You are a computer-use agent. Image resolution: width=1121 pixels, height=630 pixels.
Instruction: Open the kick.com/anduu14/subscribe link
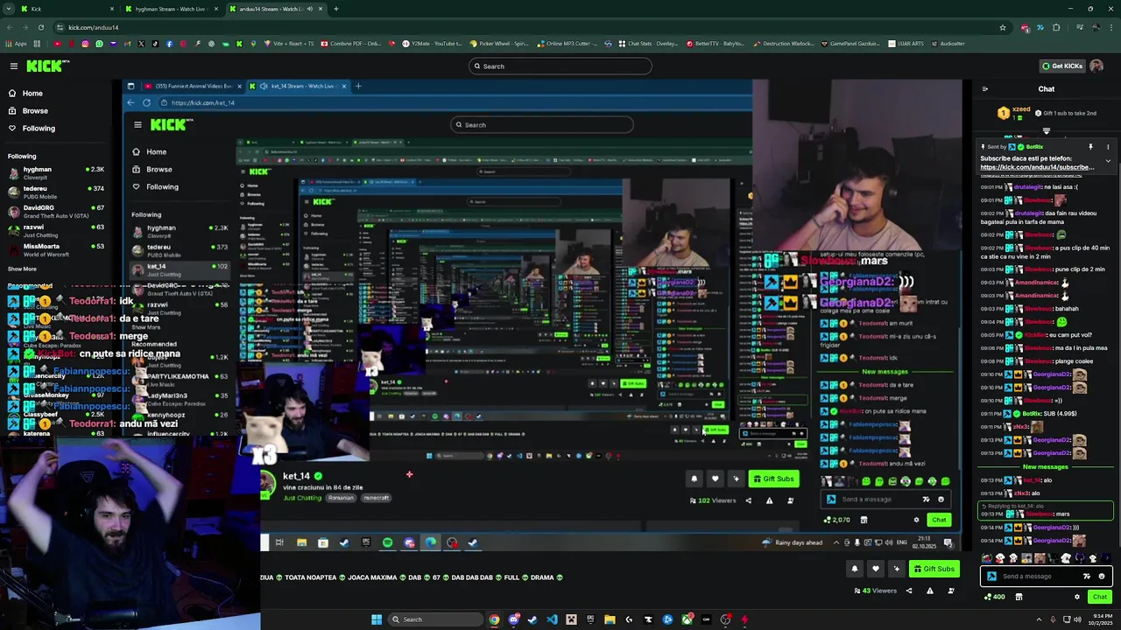[1037, 167]
